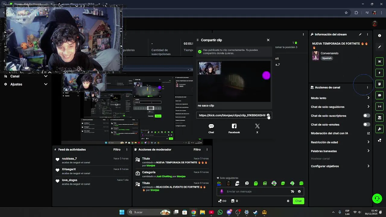Open Acciones de moderador three-dot menu
386x217 pixels.
[x=207, y=149]
